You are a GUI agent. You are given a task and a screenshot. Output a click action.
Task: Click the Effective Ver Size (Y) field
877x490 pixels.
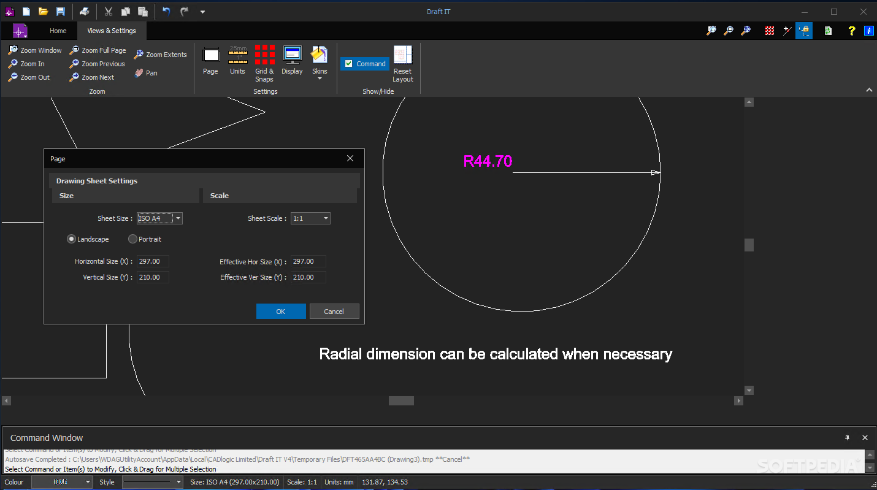(x=308, y=277)
